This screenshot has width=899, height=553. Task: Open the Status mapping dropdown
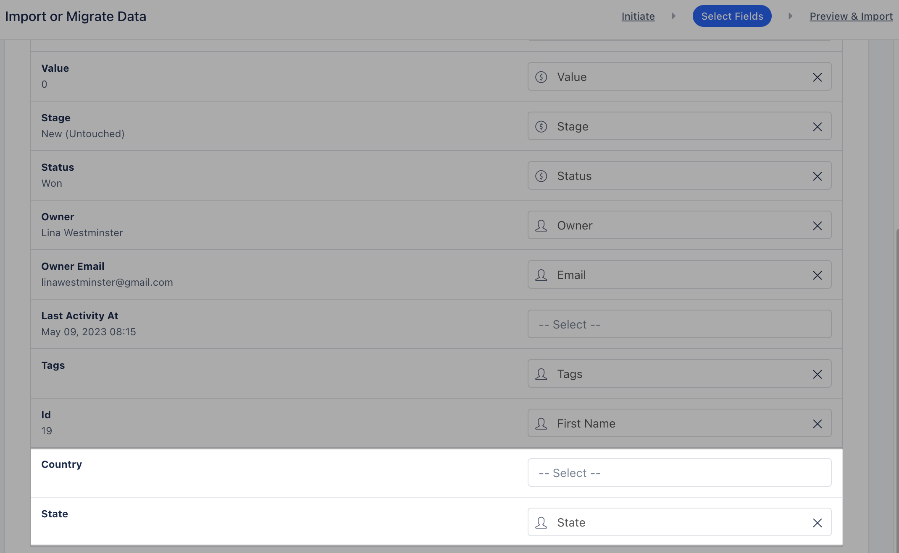click(679, 175)
